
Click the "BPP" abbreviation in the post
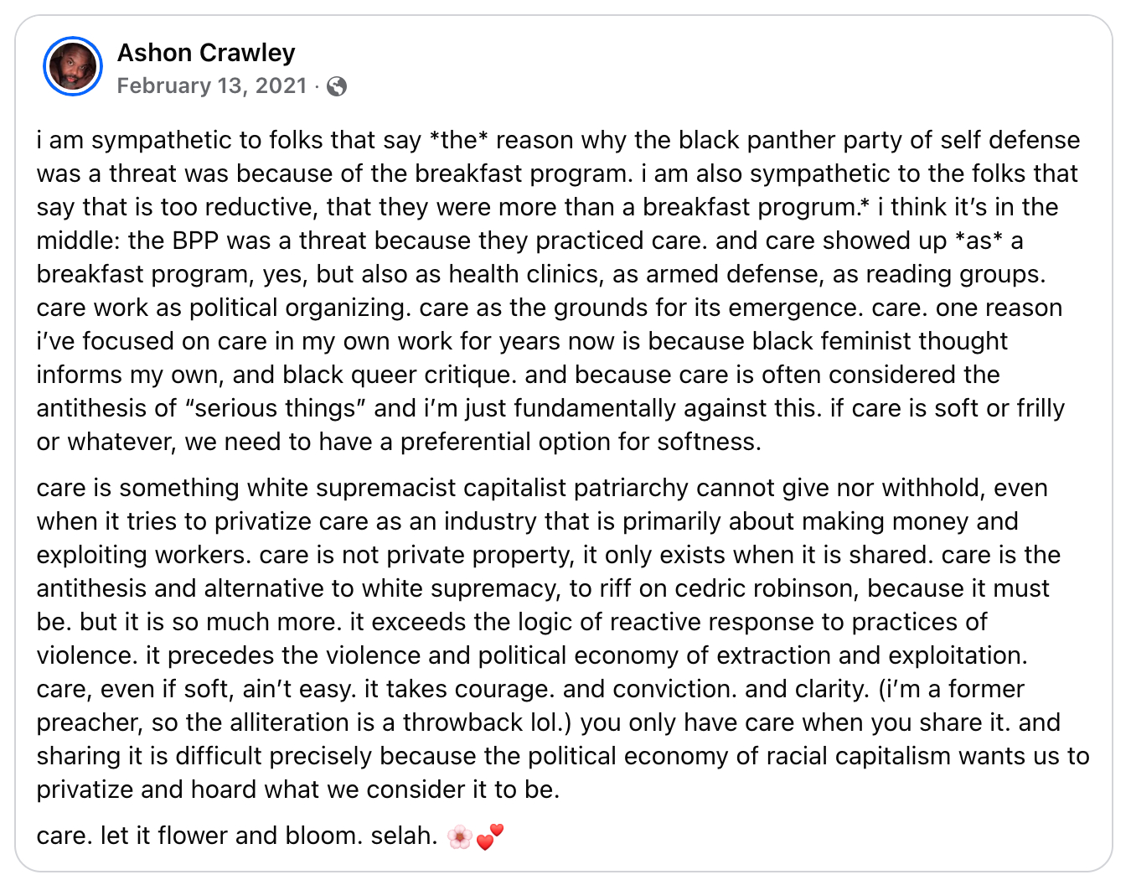(196, 241)
